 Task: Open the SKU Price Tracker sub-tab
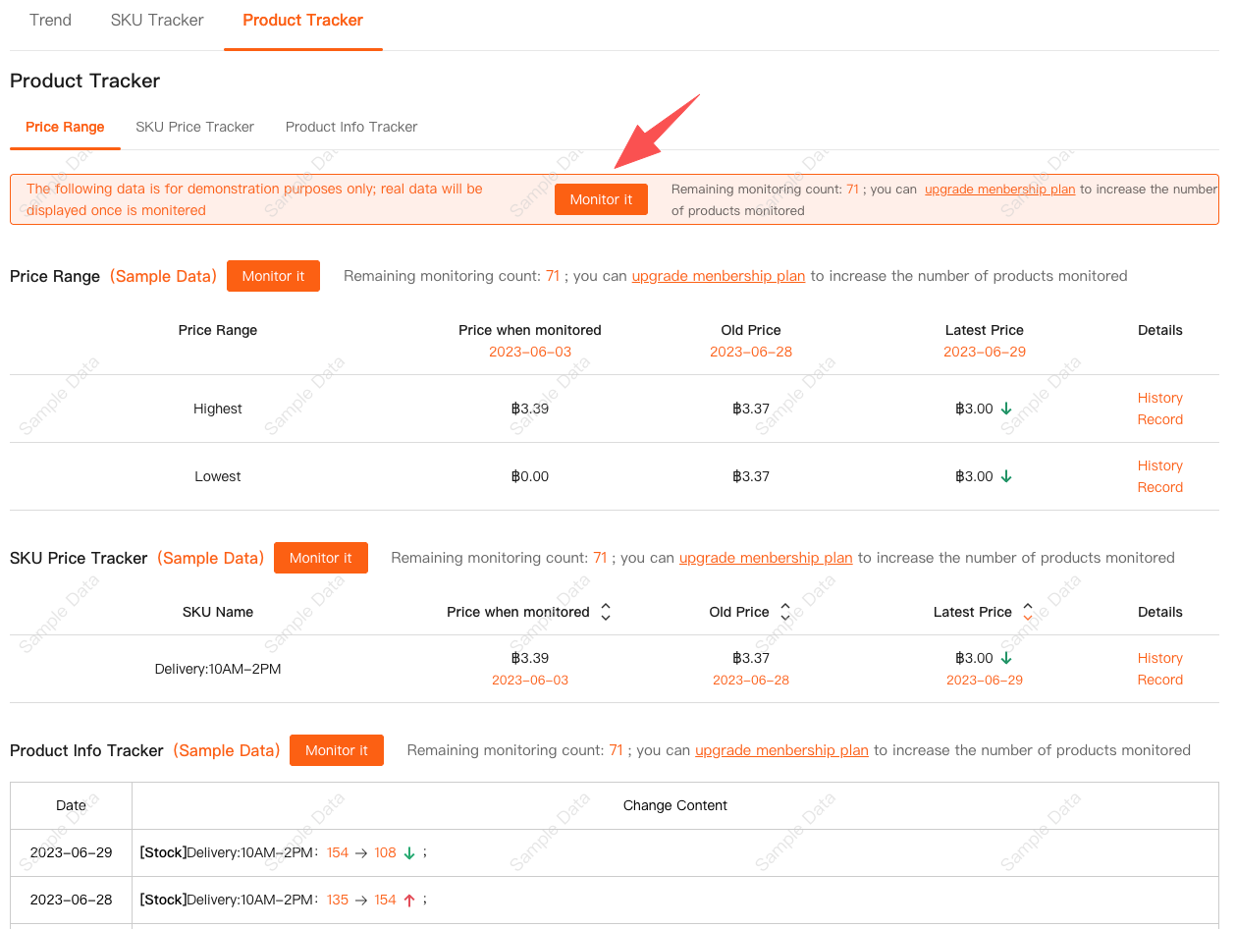coord(194,127)
